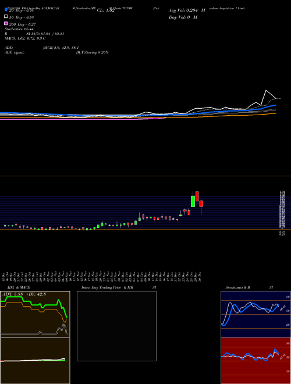Click the white 50 Day legend swatch
This screenshot has width=291, height=384.
(6, 16)
